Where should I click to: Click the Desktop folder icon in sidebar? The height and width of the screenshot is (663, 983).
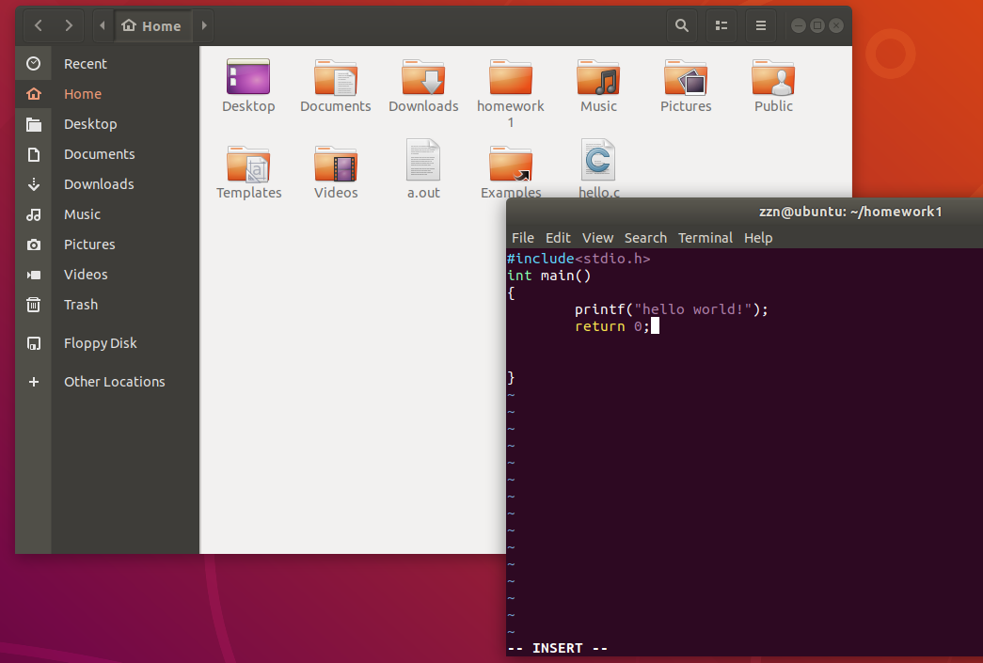[x=34, y=124]
